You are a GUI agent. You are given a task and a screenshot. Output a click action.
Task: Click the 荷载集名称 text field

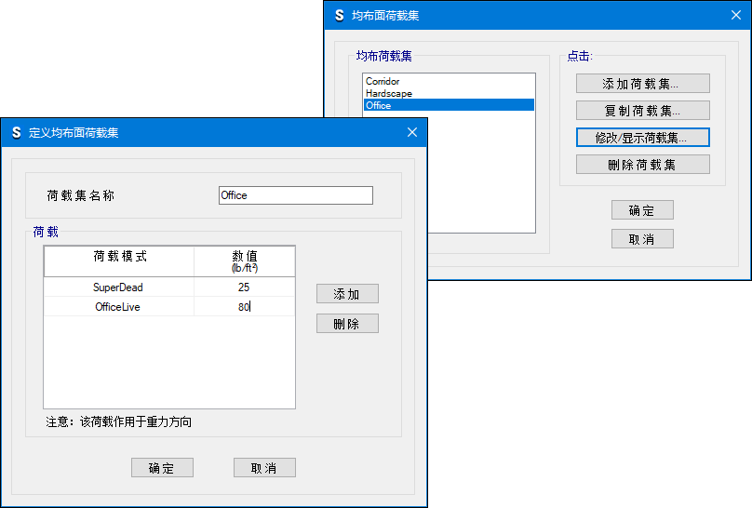point(295,195)
